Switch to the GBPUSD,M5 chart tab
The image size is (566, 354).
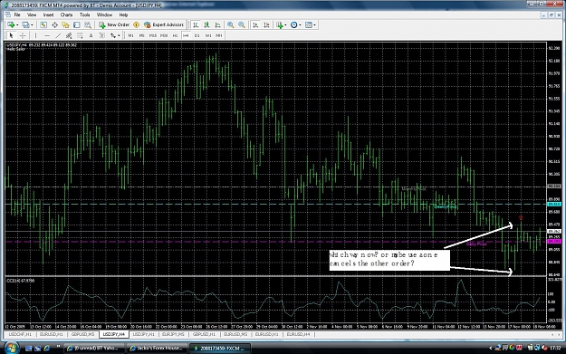83,334
